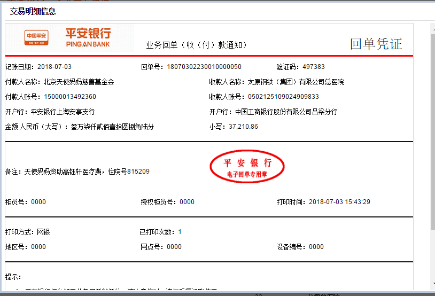The width and height of the screenshot is (435, 296).
Task: Select receipt number 18070302230010000050
Action: pyautogui.click(x=204, y=67)
